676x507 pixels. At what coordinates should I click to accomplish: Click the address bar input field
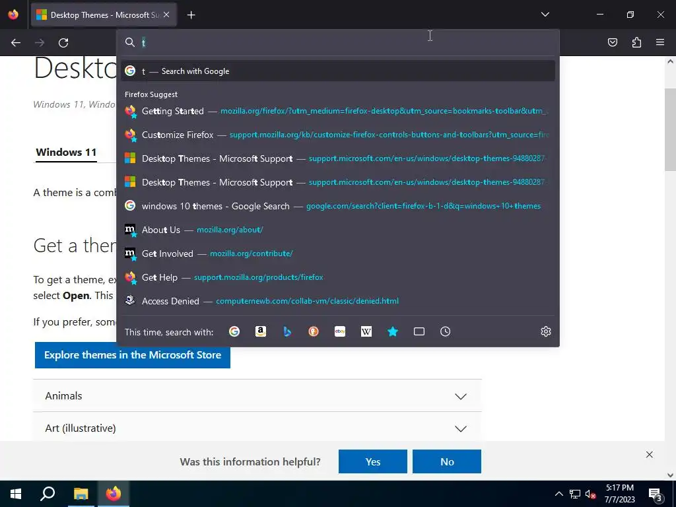338,42
